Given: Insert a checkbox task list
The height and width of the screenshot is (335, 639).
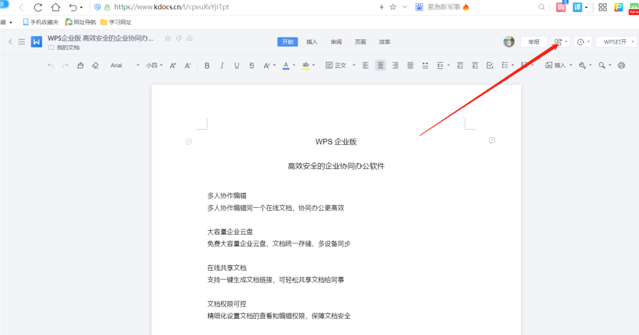Looking at the screenshot, I should (490, 66).
